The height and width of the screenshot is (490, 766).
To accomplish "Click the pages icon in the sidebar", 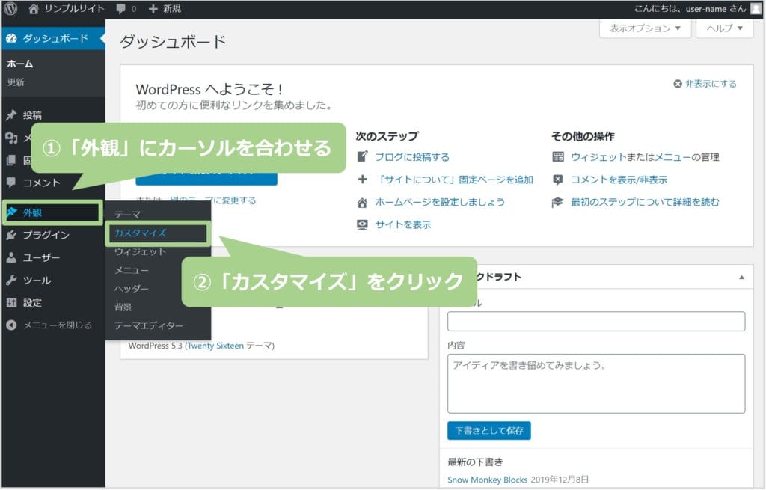I will pos(11,160).
